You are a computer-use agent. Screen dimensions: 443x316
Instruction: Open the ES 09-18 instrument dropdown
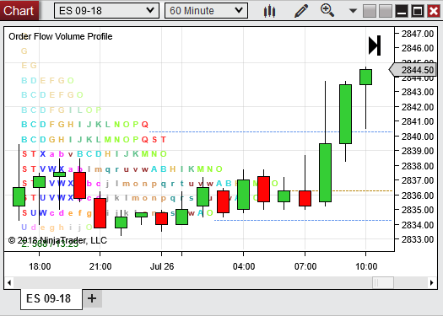tap(106, 11)
